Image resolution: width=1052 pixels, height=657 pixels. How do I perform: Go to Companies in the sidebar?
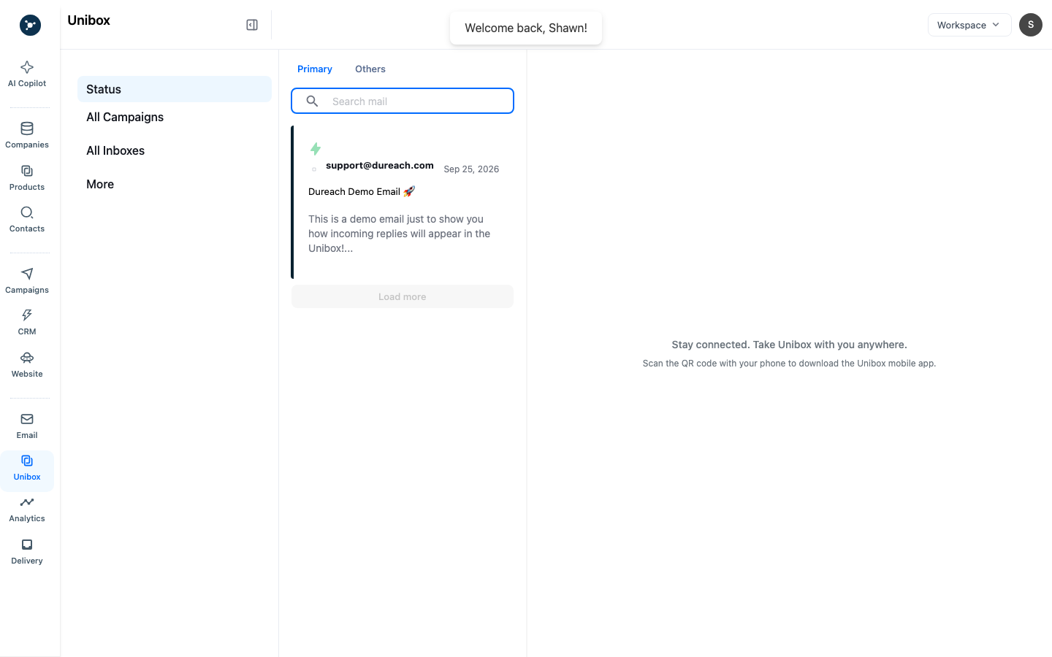tap(27, 135)
